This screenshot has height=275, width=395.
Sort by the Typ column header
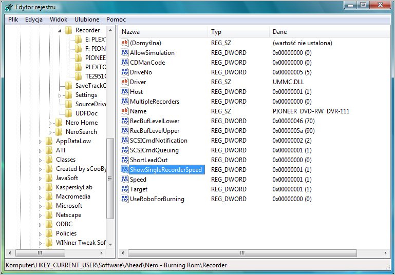pos(238,32)
